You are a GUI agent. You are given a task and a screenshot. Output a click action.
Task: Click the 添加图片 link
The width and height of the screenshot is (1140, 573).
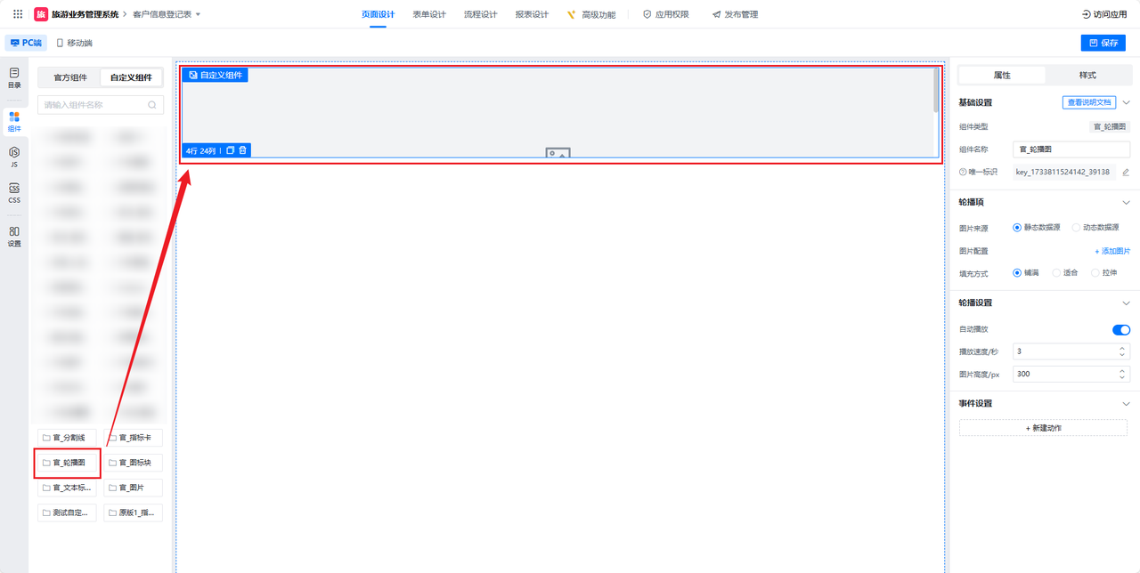click(x=1111, y=251)
